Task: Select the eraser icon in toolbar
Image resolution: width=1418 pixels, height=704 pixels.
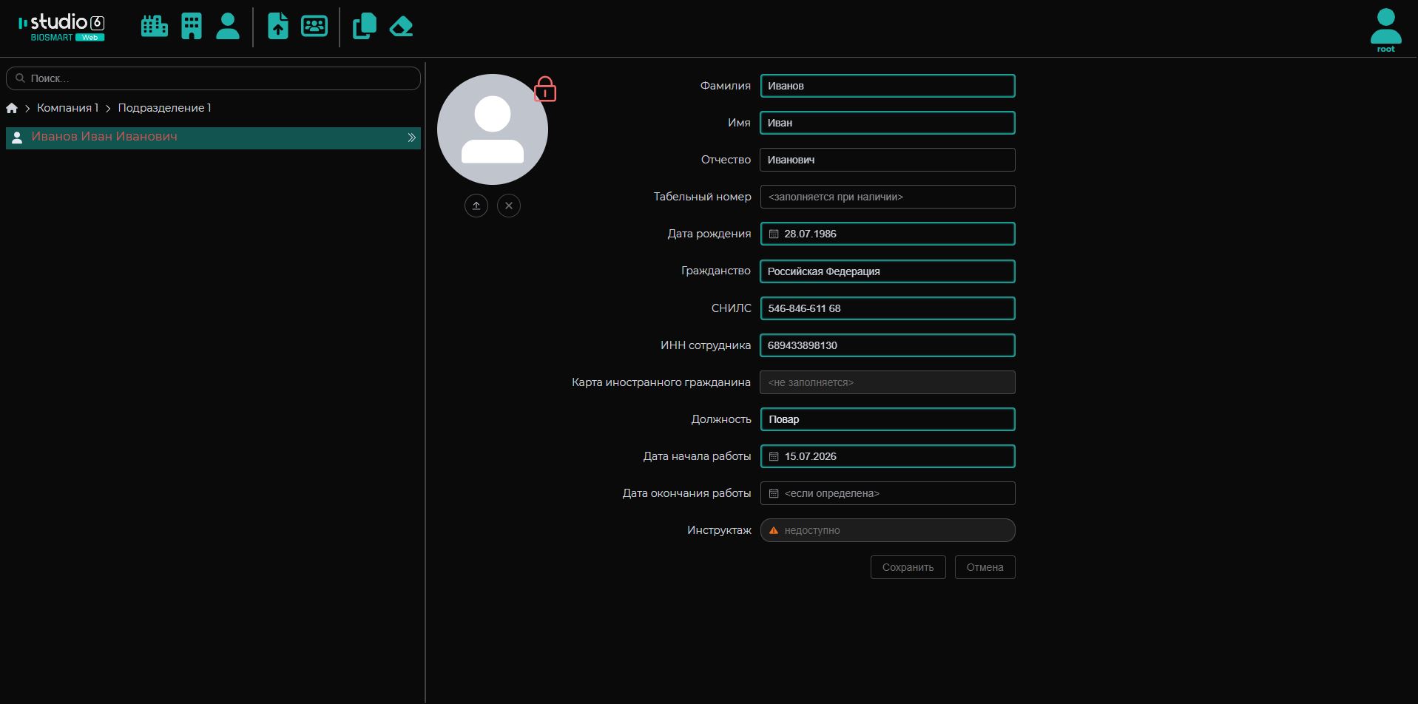Action: pos(401,27)
